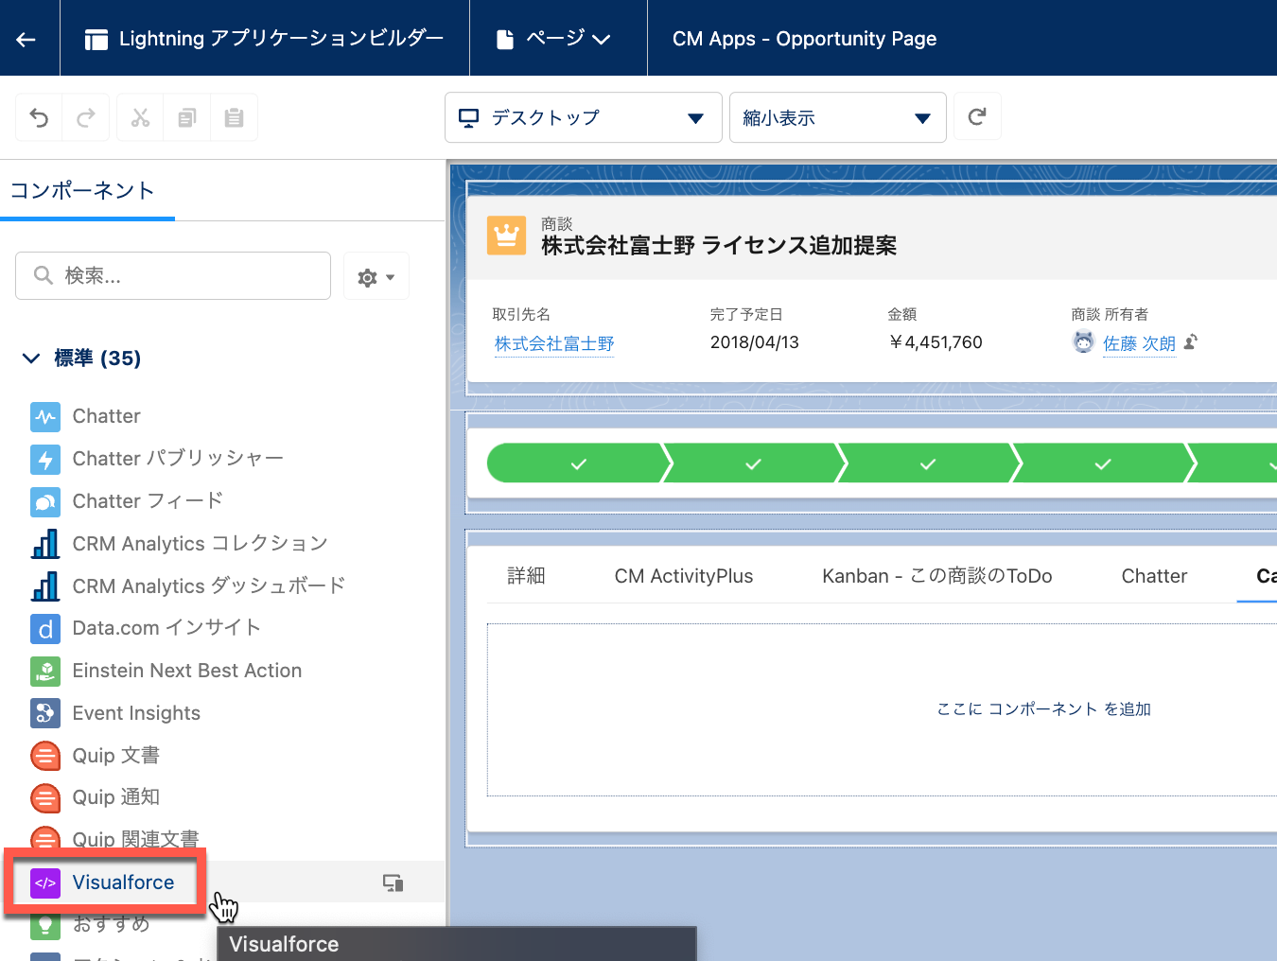Open the デスクトップ form factor dropdown
This screenshot has width=1277, height=961.
point(583,117)
